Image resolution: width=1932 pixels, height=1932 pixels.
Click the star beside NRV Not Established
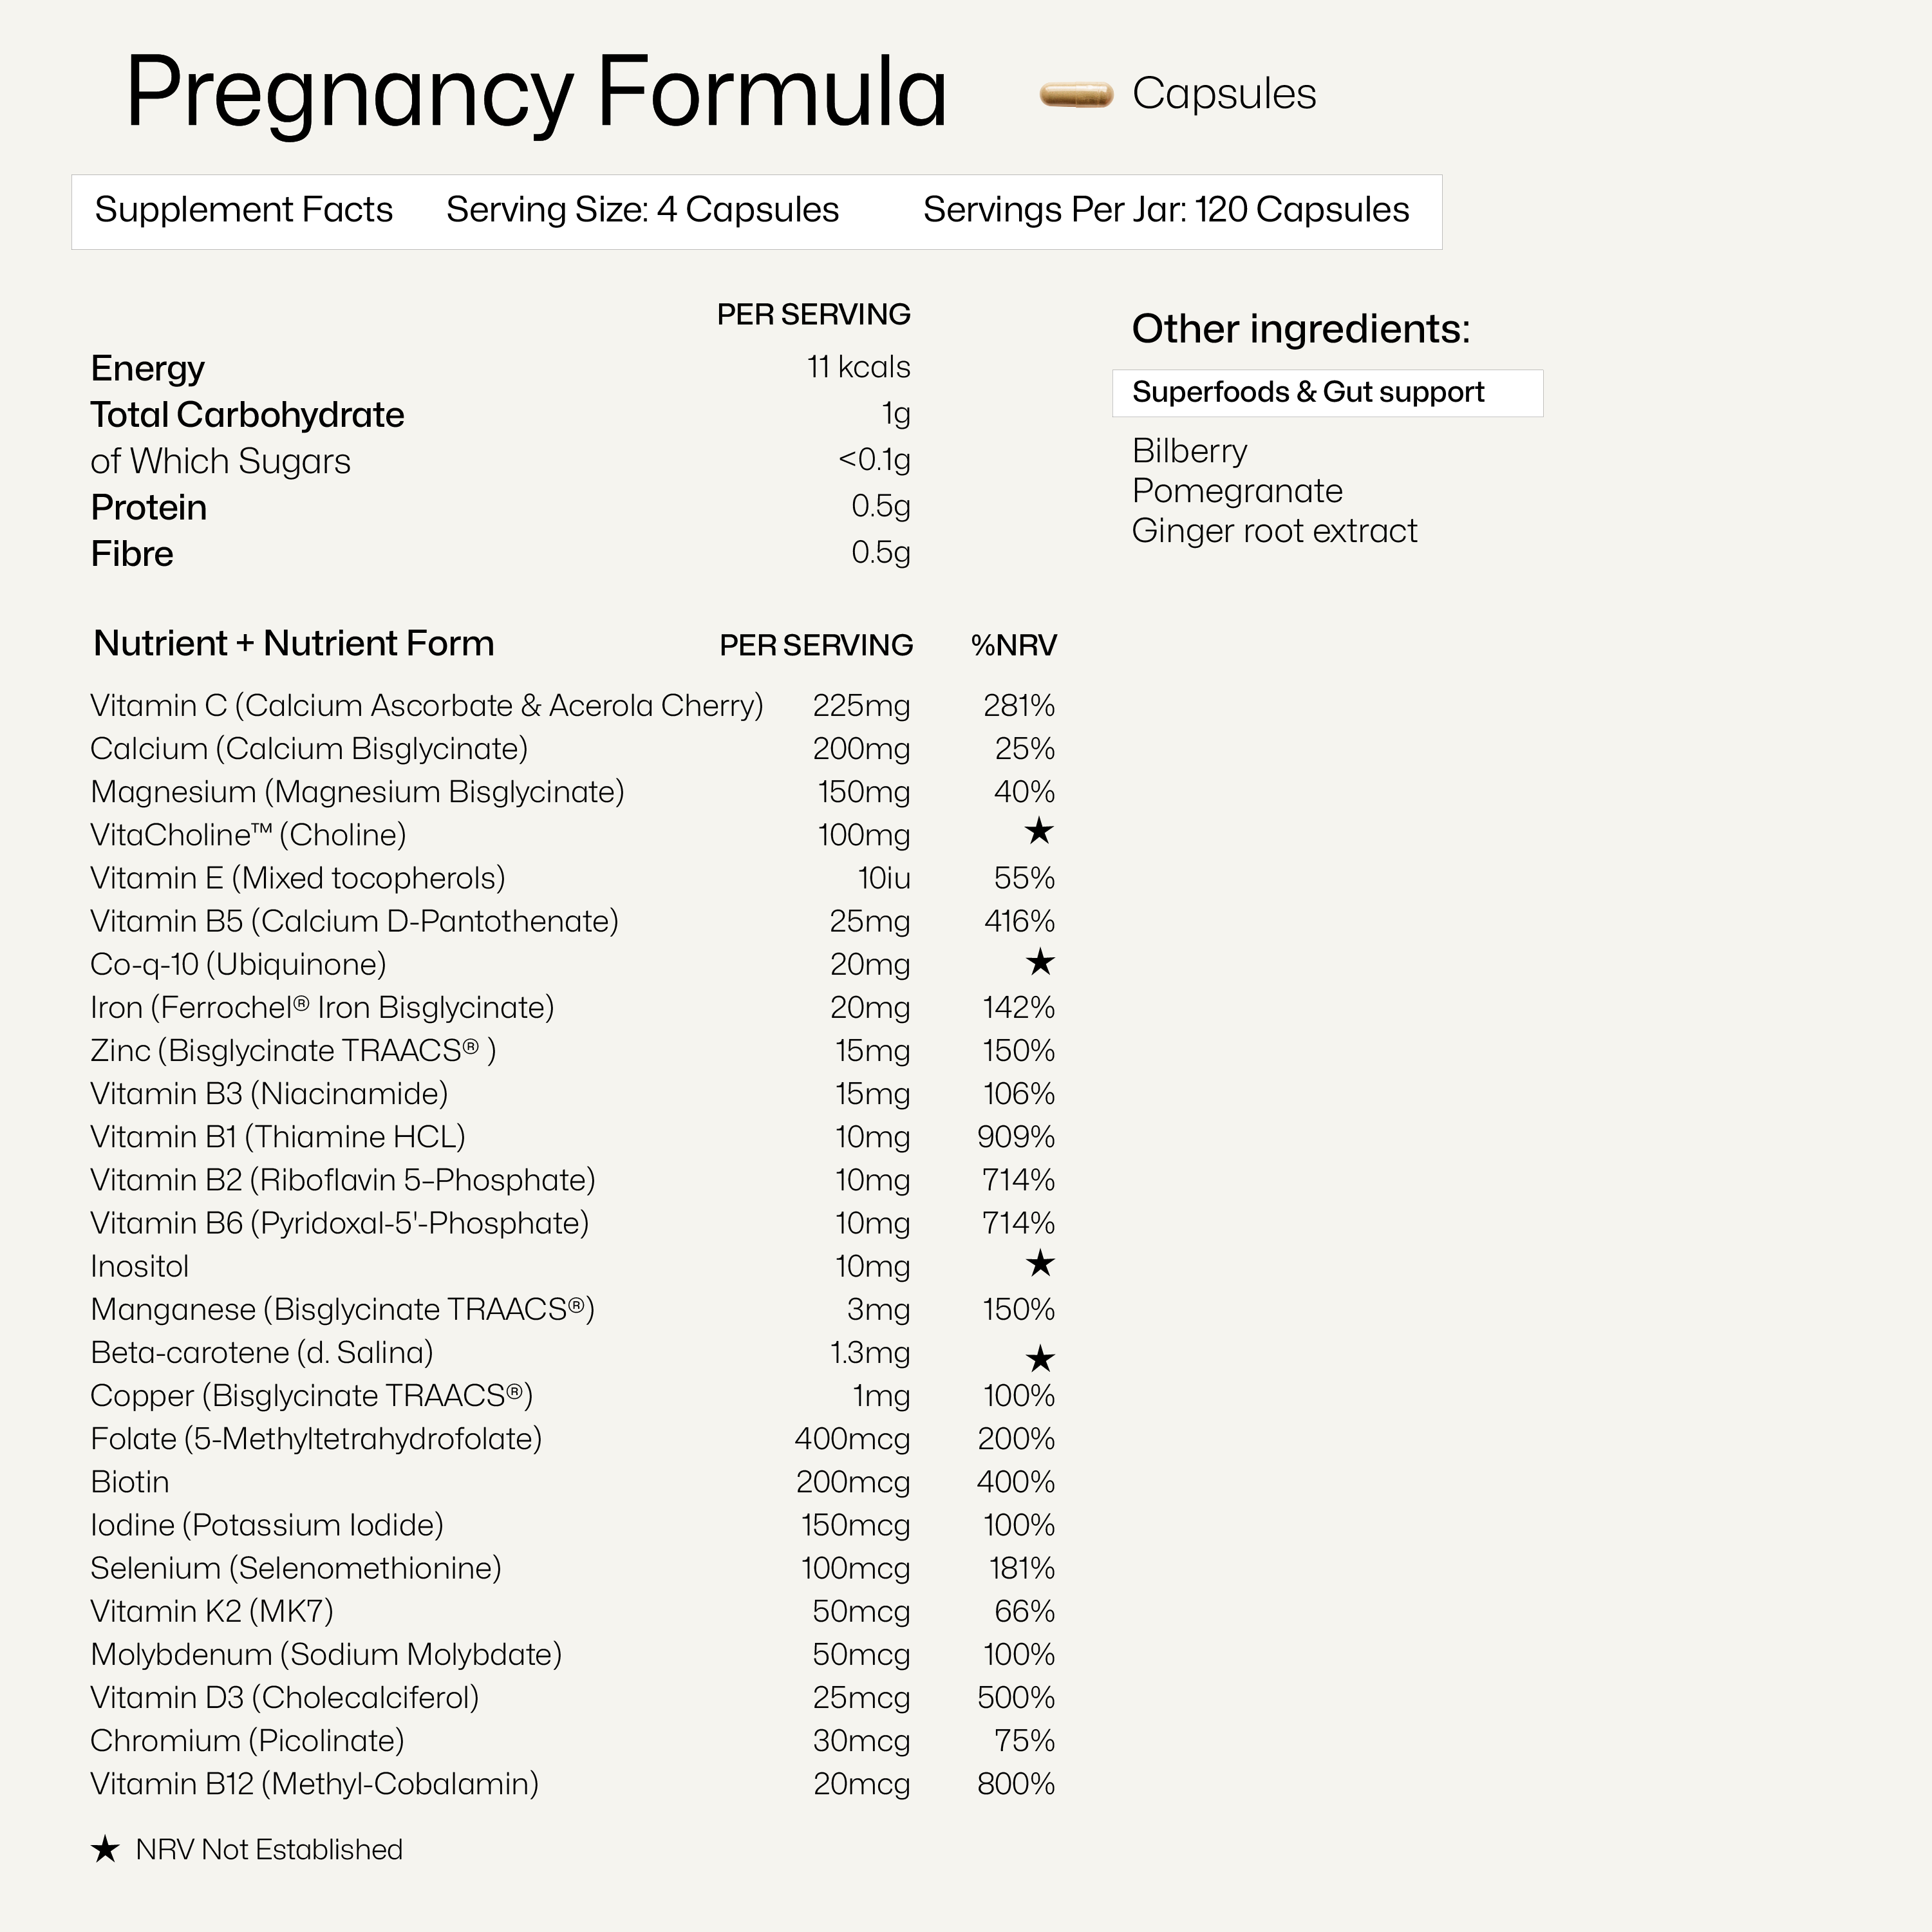105,1850
